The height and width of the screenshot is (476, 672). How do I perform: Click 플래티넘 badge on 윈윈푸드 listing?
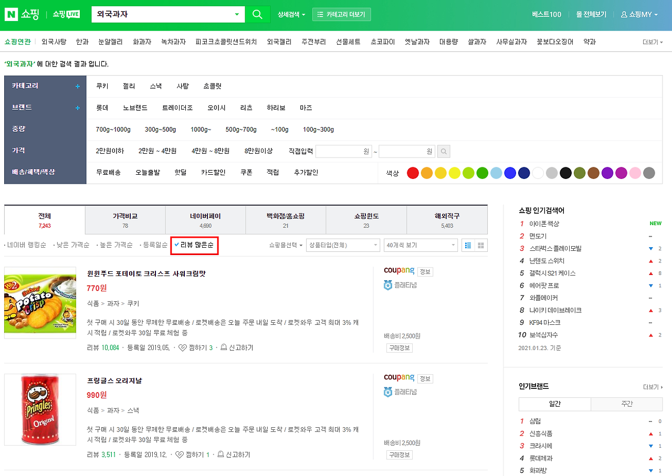pos(401,285)
